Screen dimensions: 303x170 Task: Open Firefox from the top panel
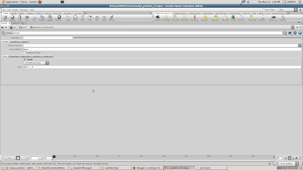tap(40, 2)
